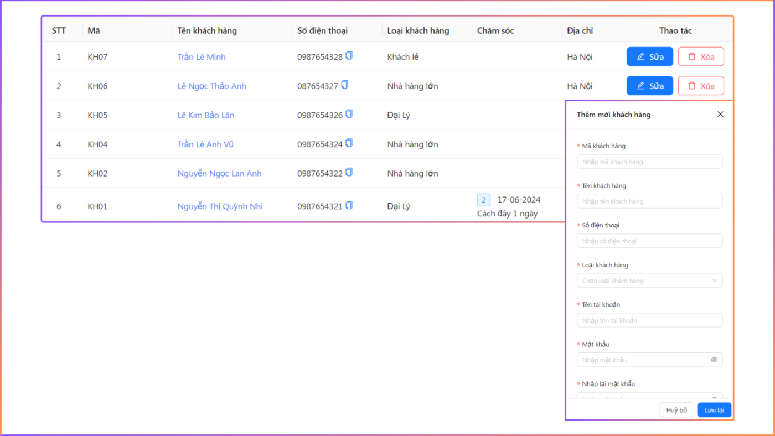Click Nhà hàng lớn cell in KH04 row
Screen dimensions: 775x436
click(x=412, y=144)
